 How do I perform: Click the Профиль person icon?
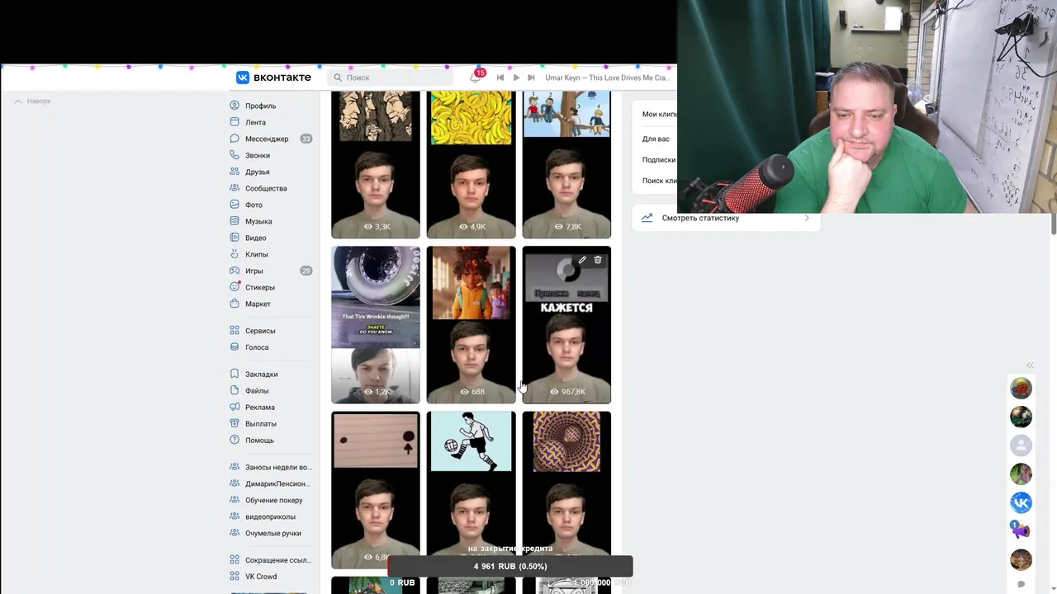coord(235,106)
